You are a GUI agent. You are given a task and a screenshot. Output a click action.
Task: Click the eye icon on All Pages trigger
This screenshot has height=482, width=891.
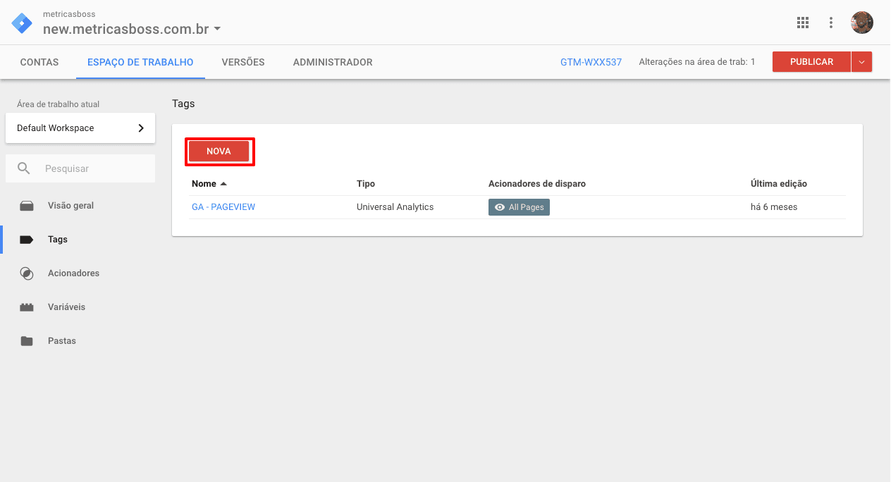tap(499, 206)
